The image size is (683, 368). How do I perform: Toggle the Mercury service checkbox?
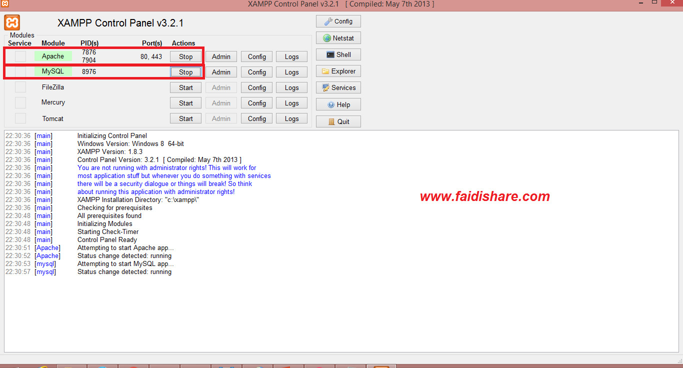pyautogui.click(x=20, y=103)
